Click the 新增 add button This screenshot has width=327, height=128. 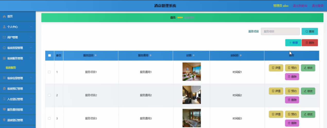(x=293, y=43)
